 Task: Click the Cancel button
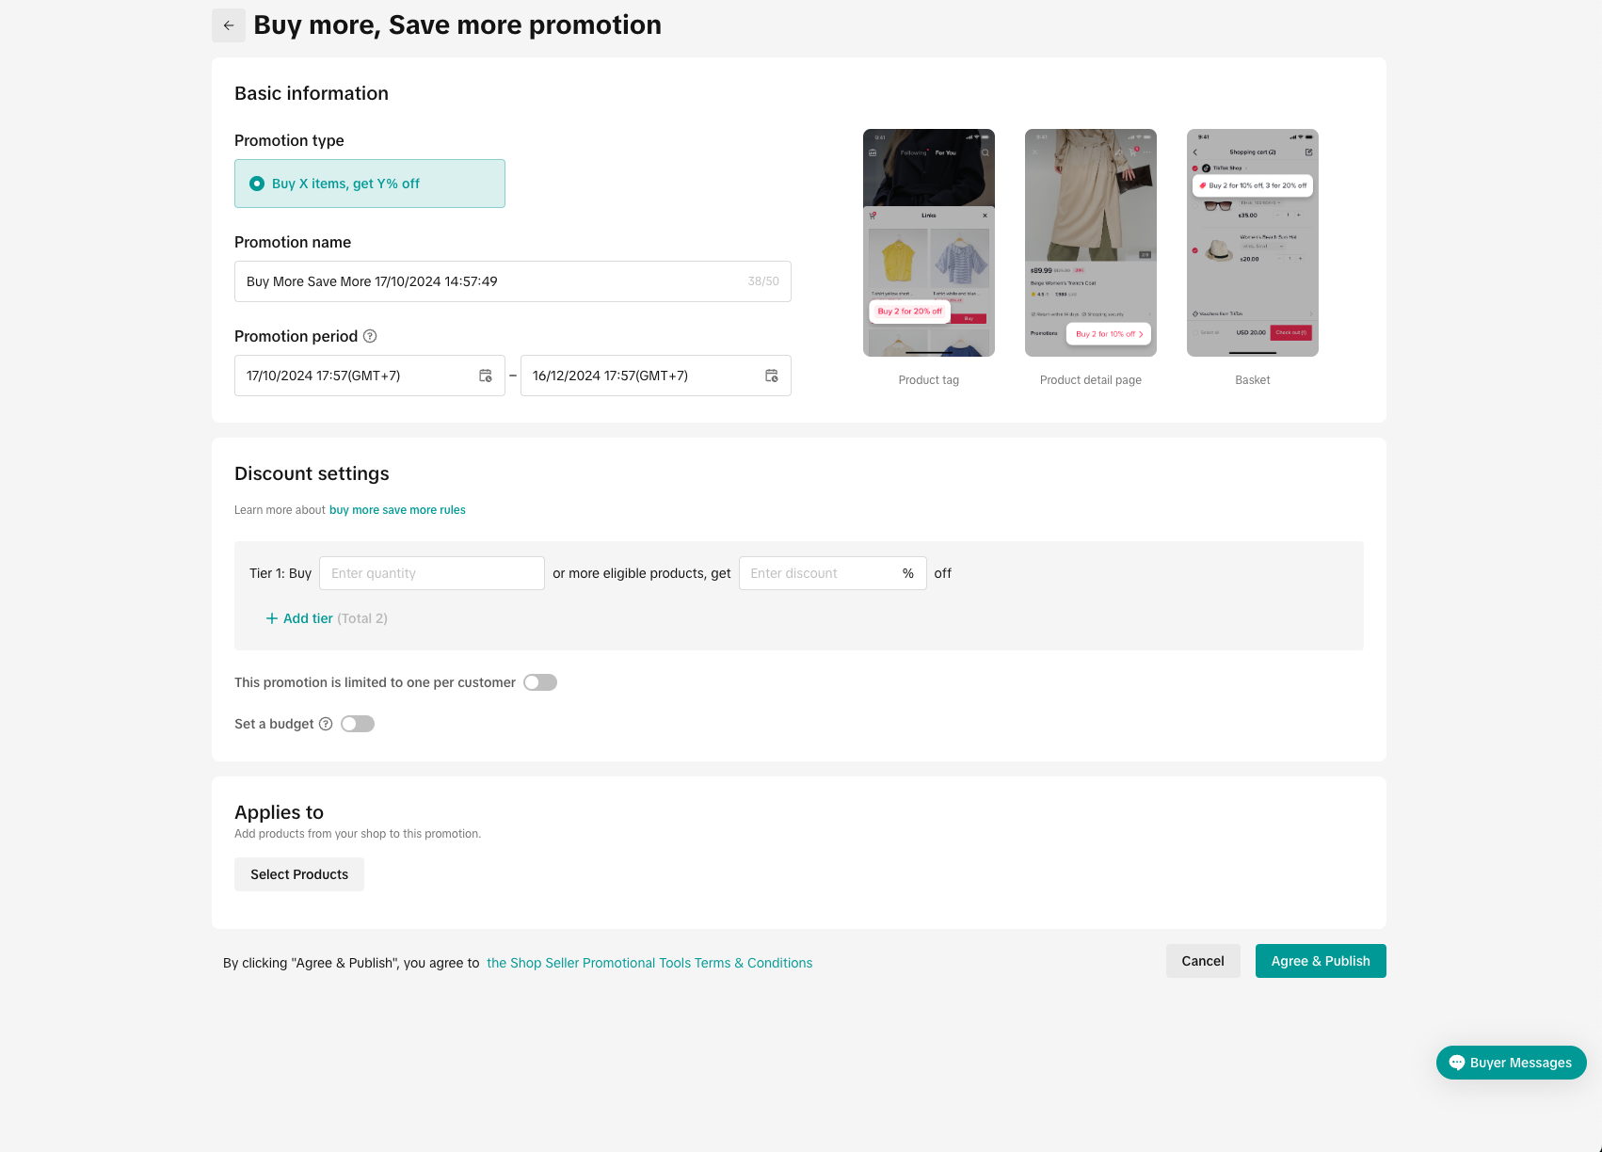1203,961
